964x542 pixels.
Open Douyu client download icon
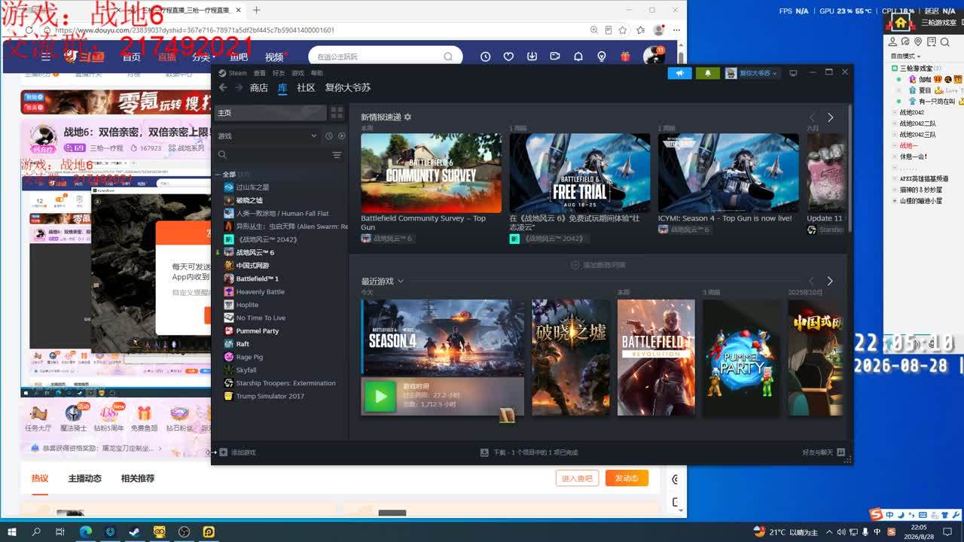click(x=532, y=56)
